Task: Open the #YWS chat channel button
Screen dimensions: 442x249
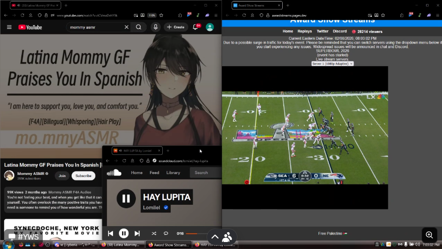Action: tap(23, 237)
